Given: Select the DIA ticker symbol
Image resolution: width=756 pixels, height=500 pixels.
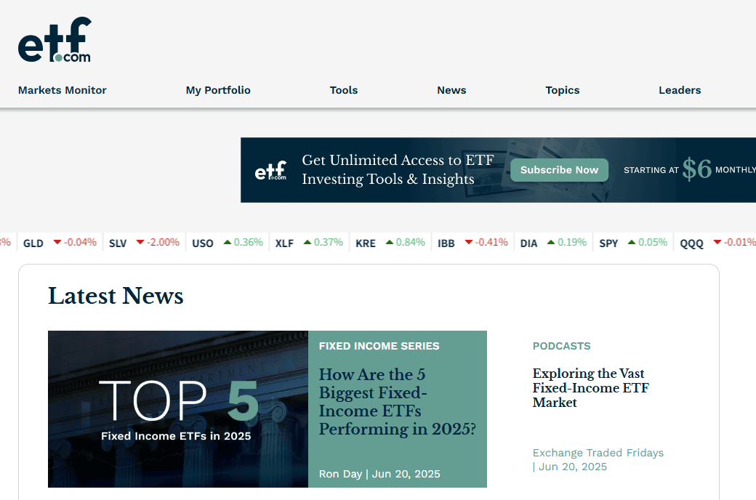Looking at the screenshot, I should [x=528, y=243].
